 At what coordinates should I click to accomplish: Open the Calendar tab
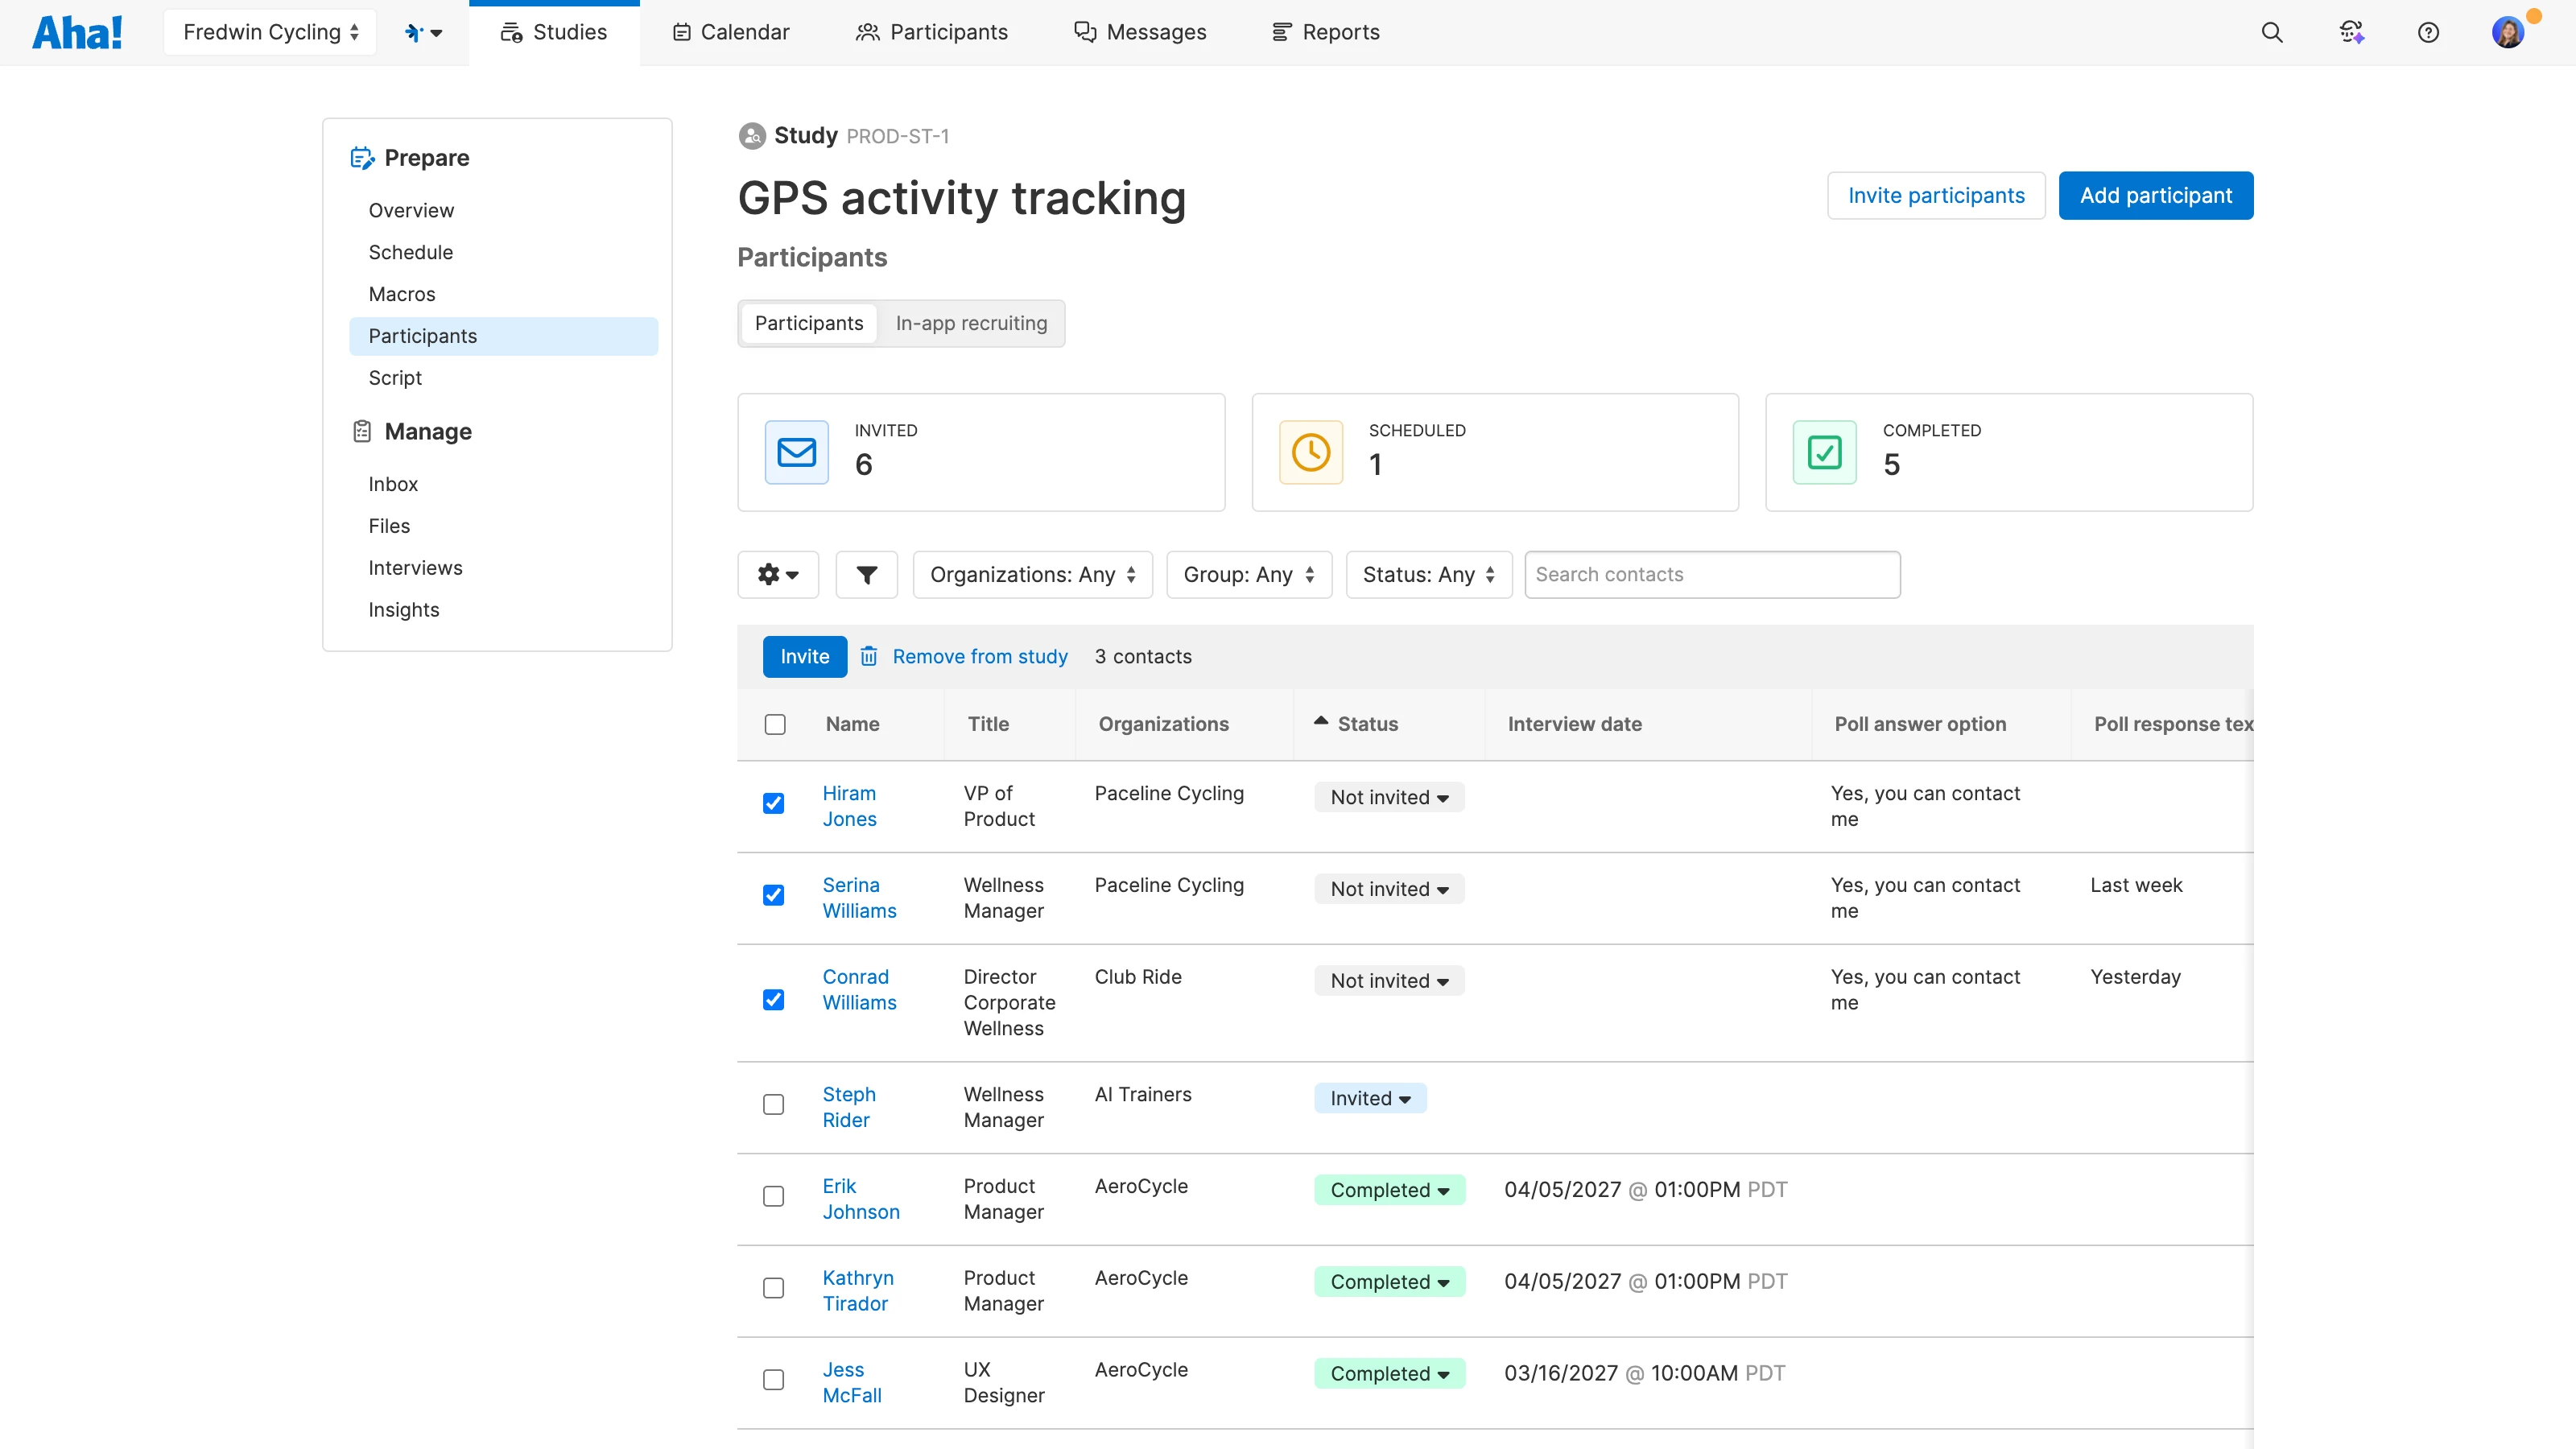point(731,32)
